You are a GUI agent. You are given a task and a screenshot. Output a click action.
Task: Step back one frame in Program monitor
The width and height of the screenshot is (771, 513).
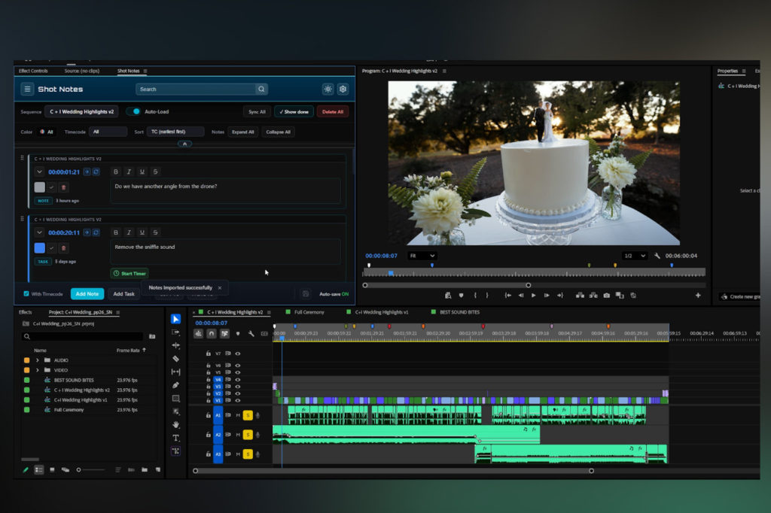(x=521, y=296)
